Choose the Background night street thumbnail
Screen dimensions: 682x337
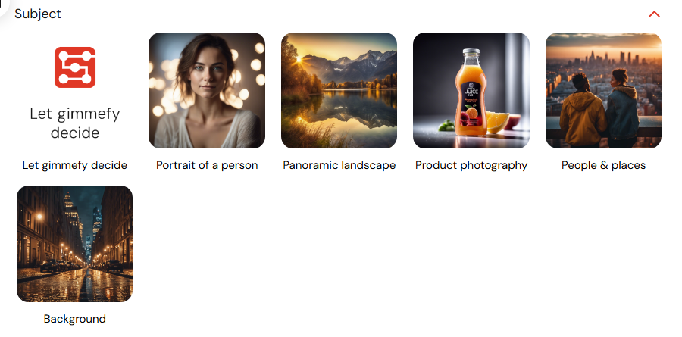click(74, 244)
